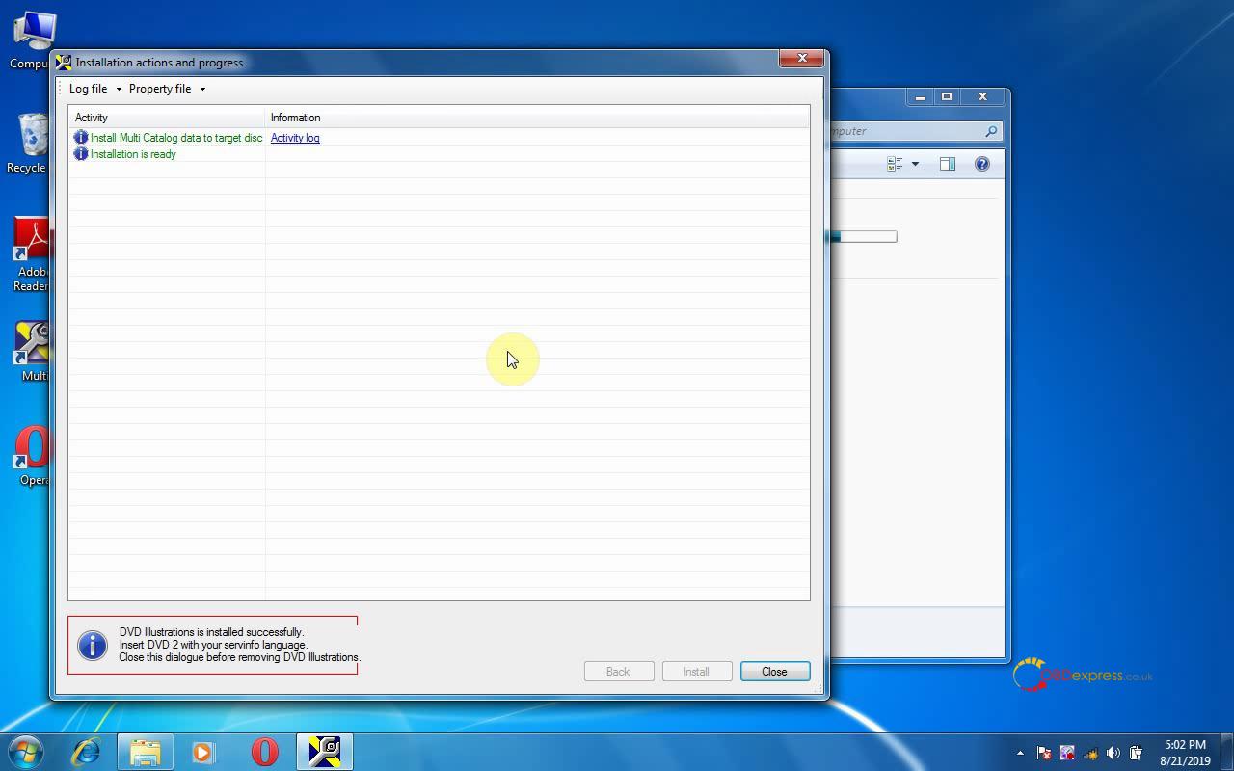
Task: Click the info icon beside Install Multi Catalog
Action: click(x=81, y=138)
